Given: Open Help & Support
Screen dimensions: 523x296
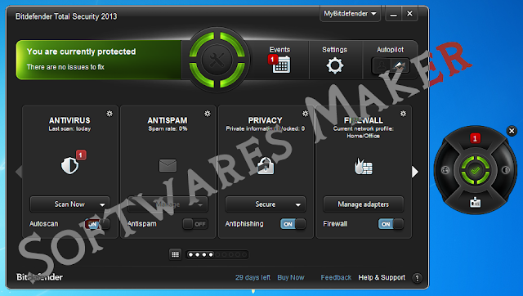Looking at the screenshot, I should tap(382, 277).
